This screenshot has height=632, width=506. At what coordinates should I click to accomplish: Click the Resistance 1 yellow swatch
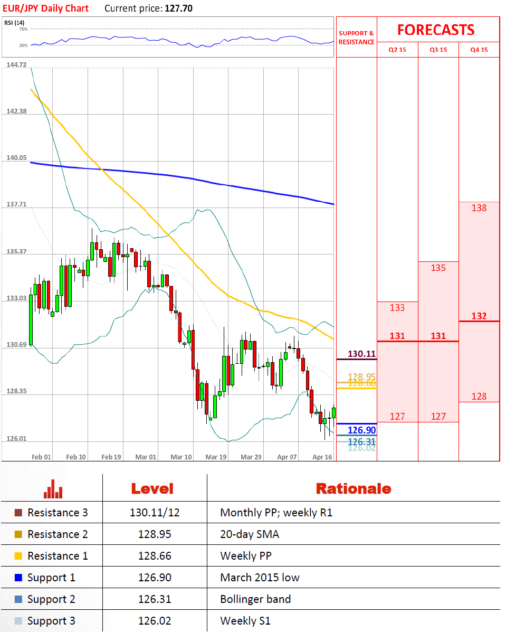pos(18,556)
